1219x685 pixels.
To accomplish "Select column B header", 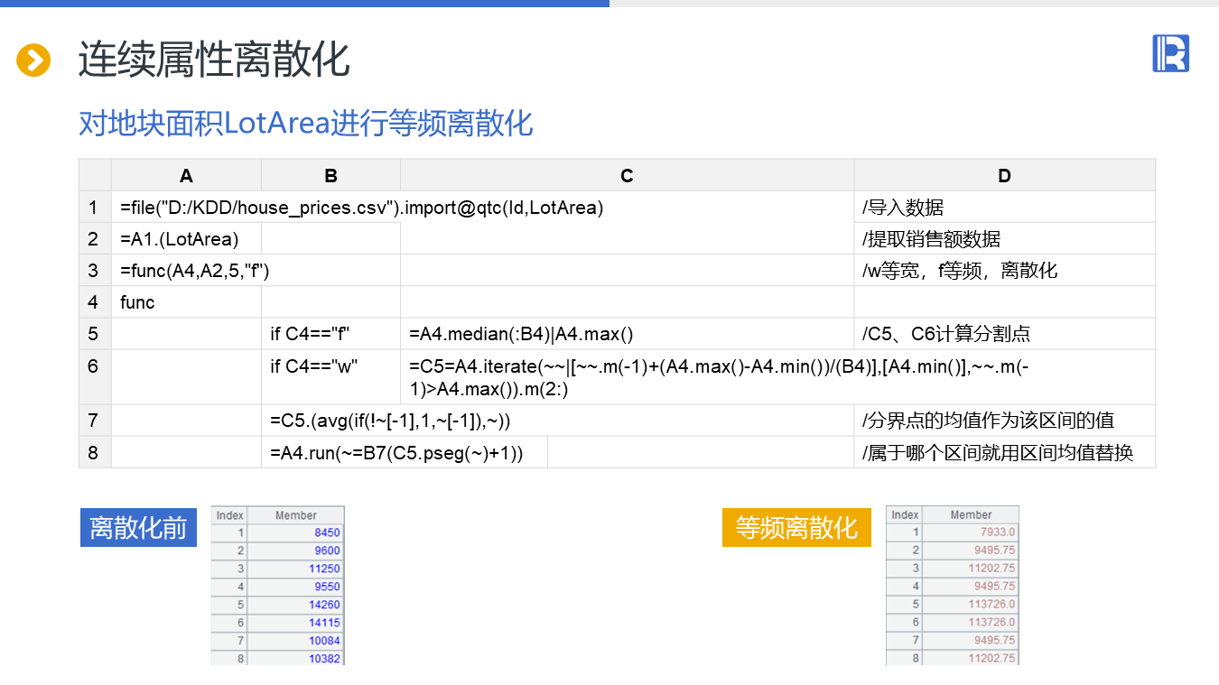I will 330,176.
